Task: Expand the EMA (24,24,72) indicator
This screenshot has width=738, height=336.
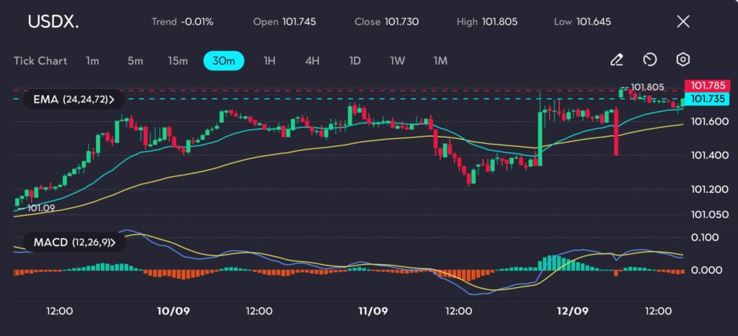Action: (74, 99)
